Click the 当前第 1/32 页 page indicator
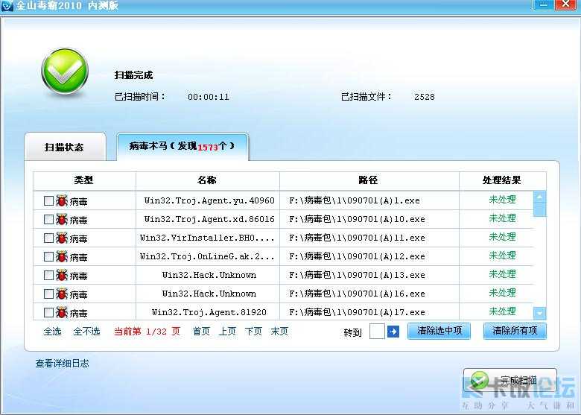The height and width of the screenshot is (415, 581). pos(147,332)
